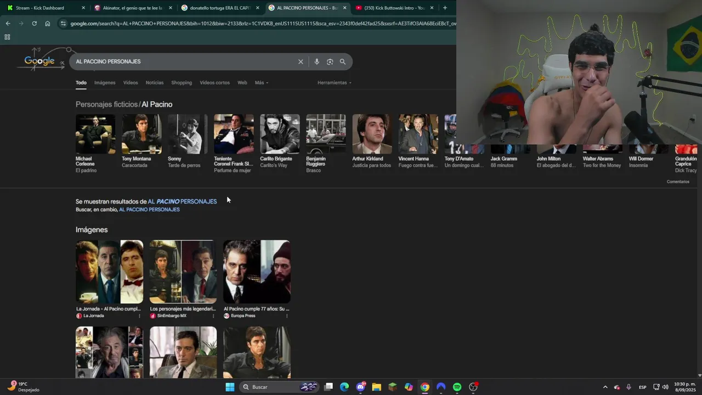Open OBS Studio from the taskbar

473,387
